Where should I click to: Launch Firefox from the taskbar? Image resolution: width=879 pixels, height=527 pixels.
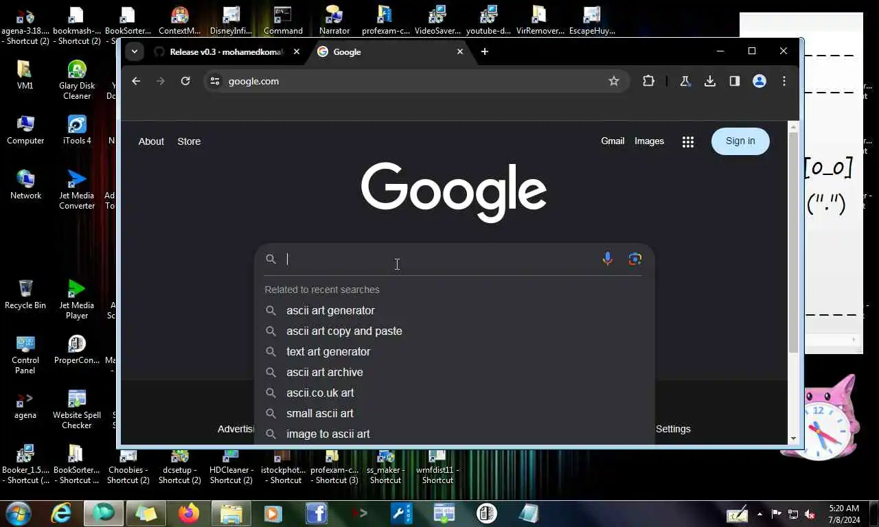(188, 513)
